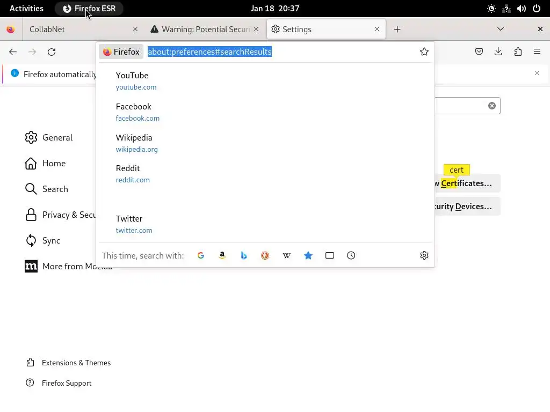Close the Firefox window
550x412 pixels.
(540, 29)
